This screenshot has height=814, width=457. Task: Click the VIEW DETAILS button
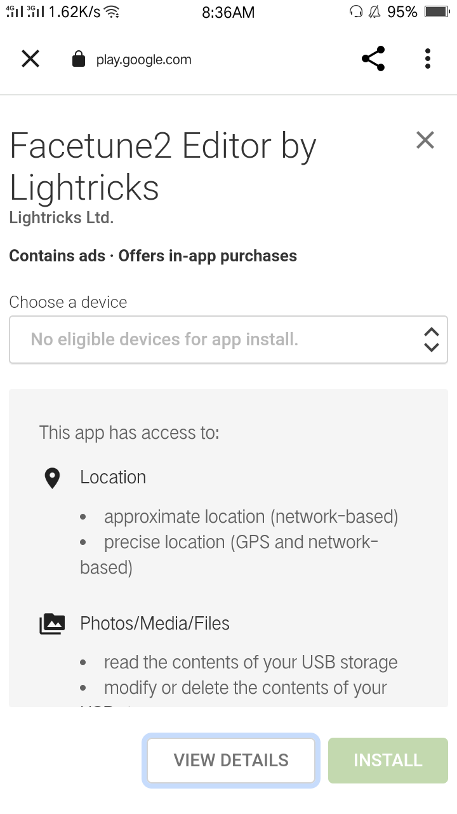(x=231, y=760)
